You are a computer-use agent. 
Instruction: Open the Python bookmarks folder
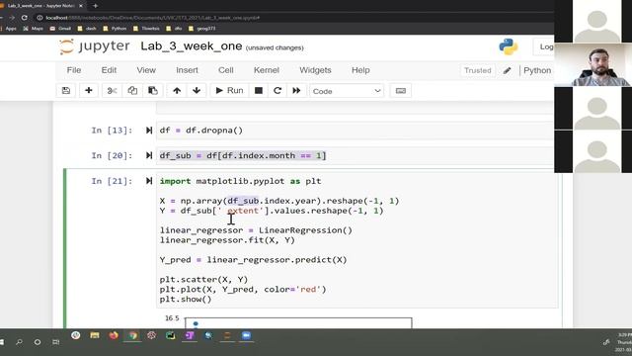[115, 29]
